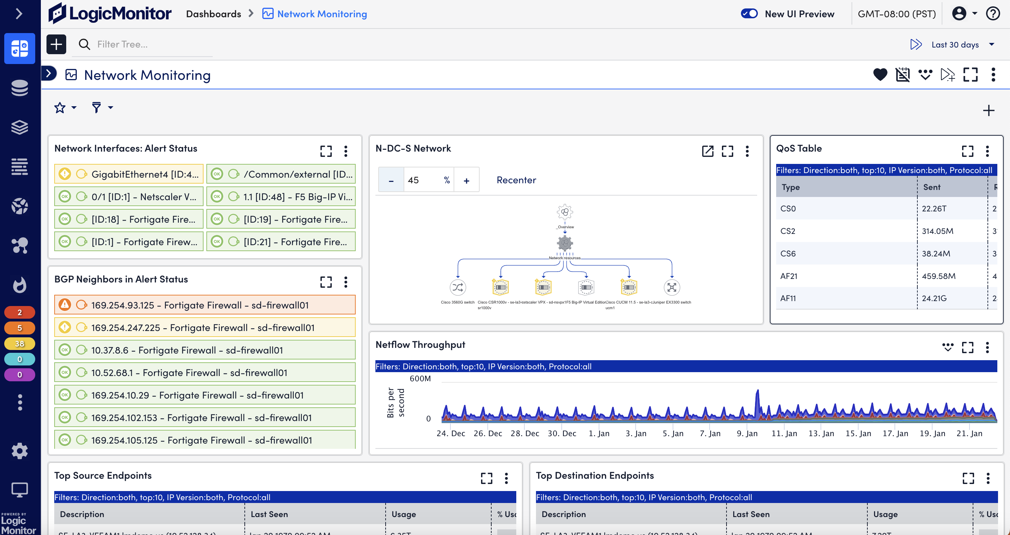Open Settings gear in left sidebar
Image resolution: width=1010 pixels, height=535 pixels.
19,451
